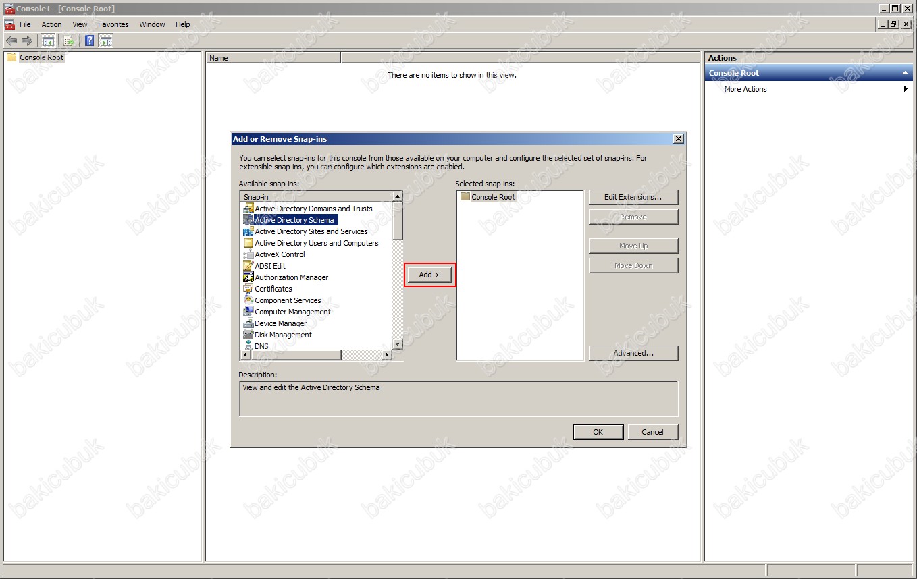This screenshot has width=917, height=579.
Task: Click the greyed-out Move Up button
Action: 633,246
